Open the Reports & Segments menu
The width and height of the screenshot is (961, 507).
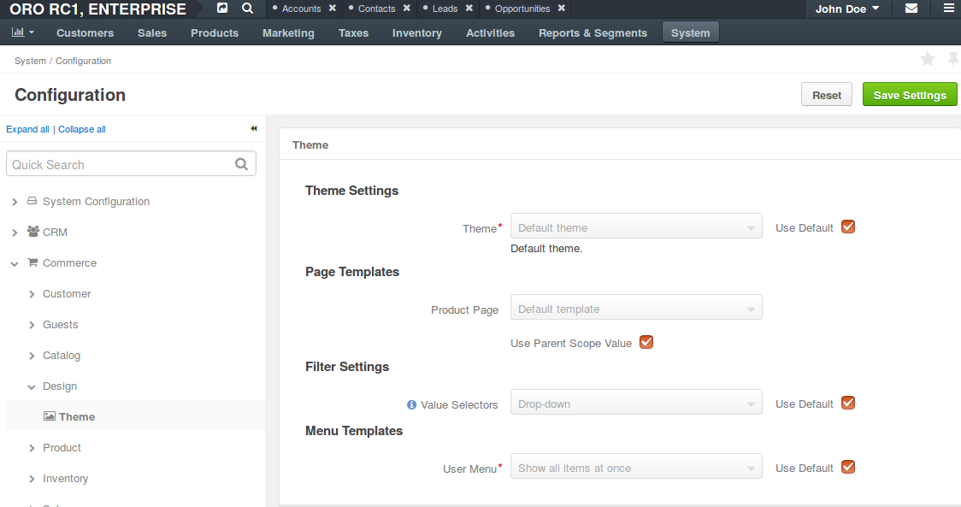593,32
